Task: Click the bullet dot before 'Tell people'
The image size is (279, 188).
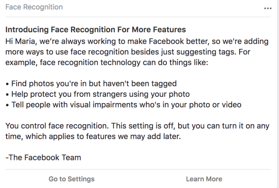Action: click(x=7, y=105)
